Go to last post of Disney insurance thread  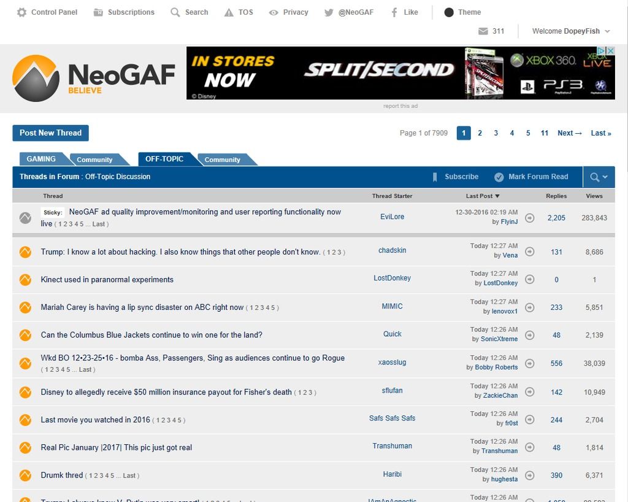pyautogui.click(x=529, y=392)
